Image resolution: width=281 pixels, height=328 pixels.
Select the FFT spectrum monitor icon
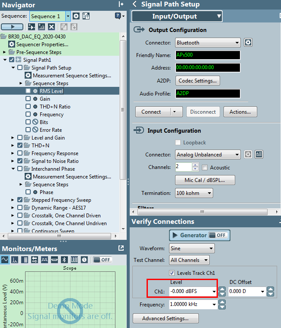tap(15, 260)
